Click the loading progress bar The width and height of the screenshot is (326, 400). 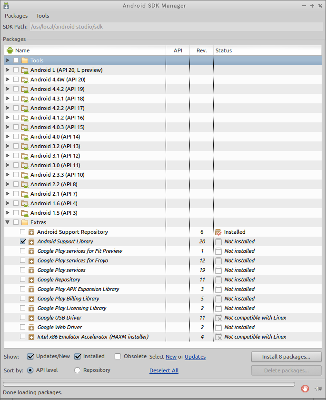149,384
